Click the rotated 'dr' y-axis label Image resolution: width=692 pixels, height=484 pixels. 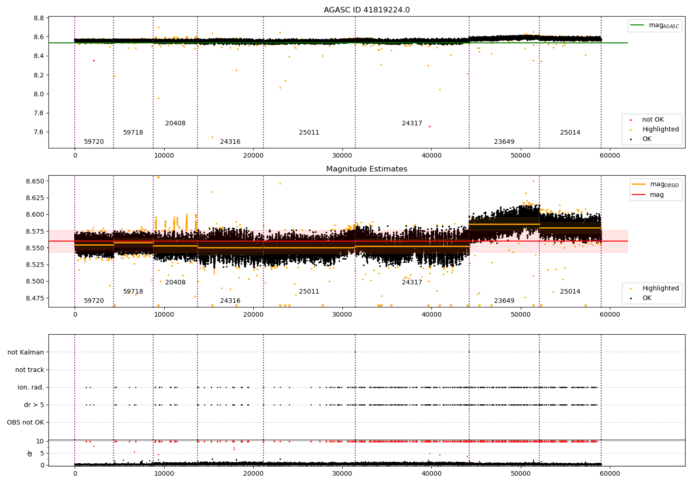click(30, 453)
